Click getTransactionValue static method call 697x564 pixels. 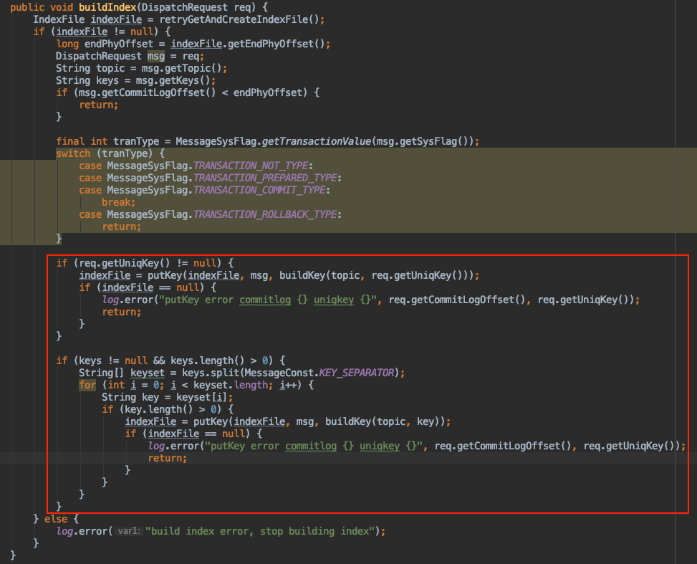pos(316,141)
